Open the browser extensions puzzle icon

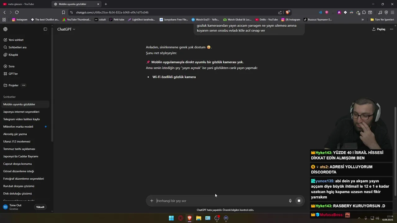point(364,12)
